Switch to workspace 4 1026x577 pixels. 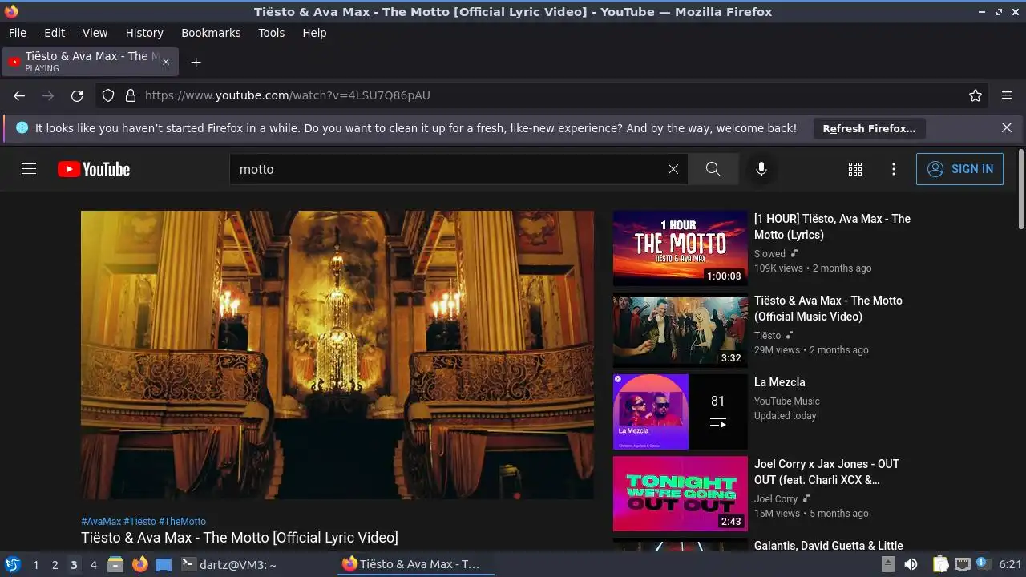93,565
